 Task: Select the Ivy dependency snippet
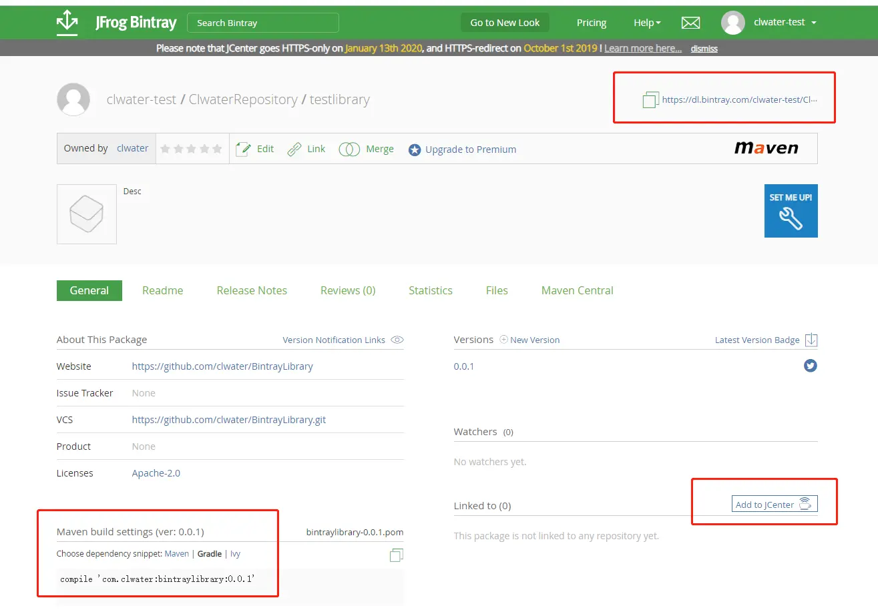coord(235,554)
